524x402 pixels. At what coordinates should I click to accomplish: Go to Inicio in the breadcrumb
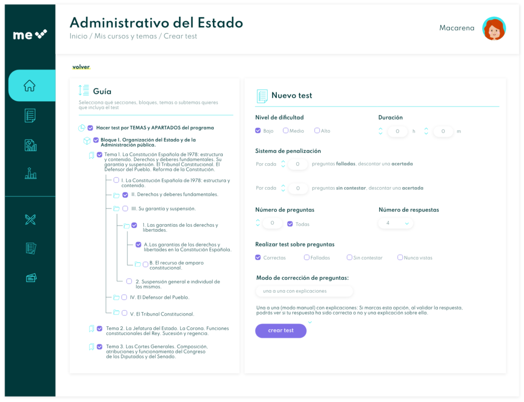[x=78, y=36]
